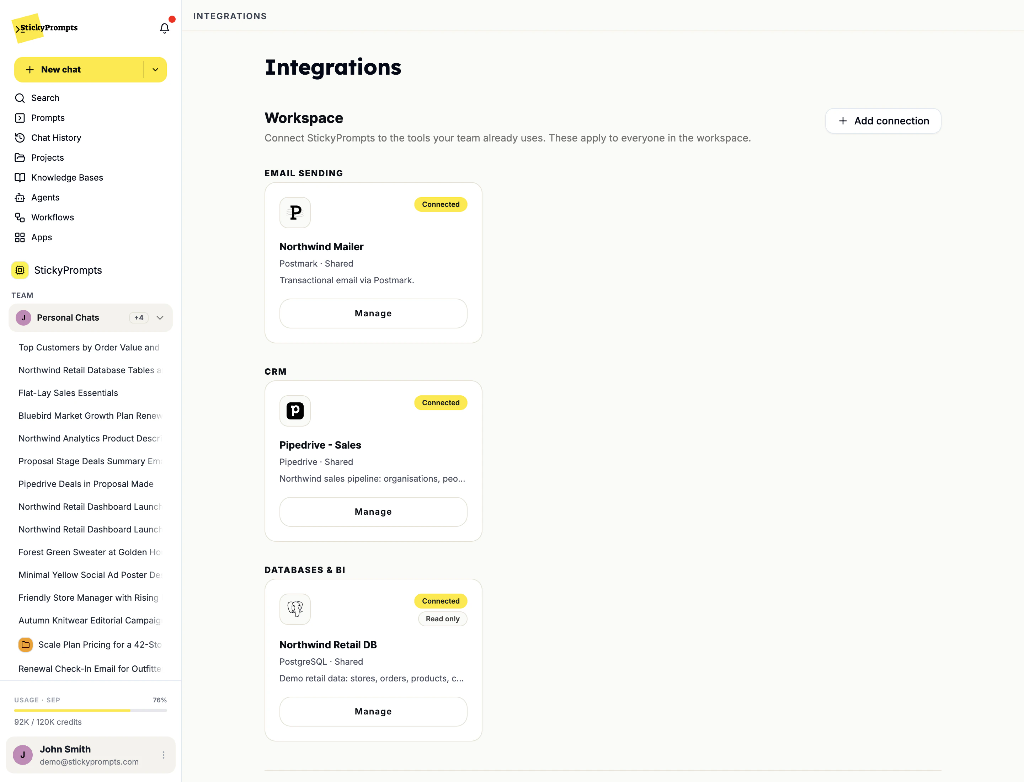Click the Prompts sidebar icon
This screenshot has height=782, width=1024.
tap(20, 118)
